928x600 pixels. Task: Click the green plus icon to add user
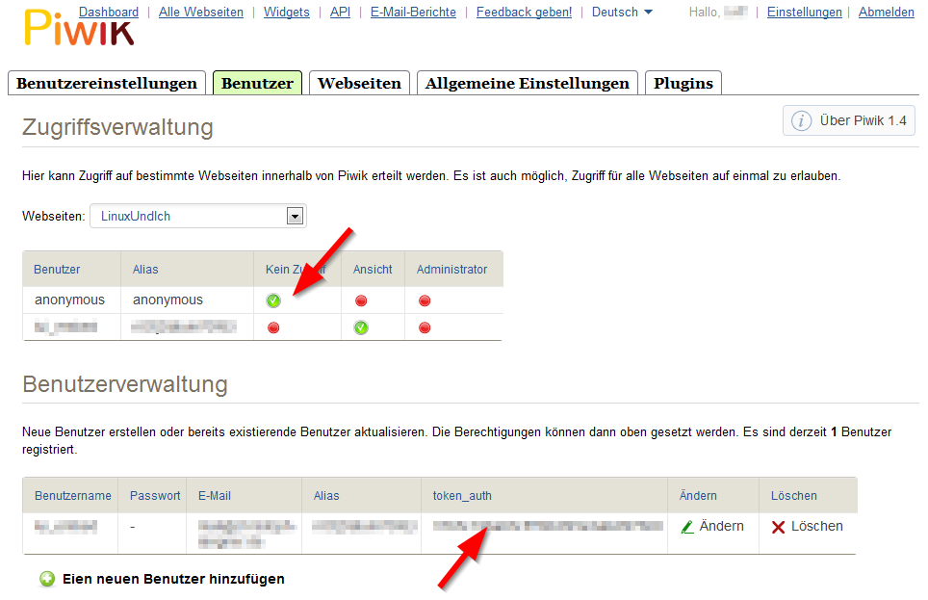(x=46, y=579)
